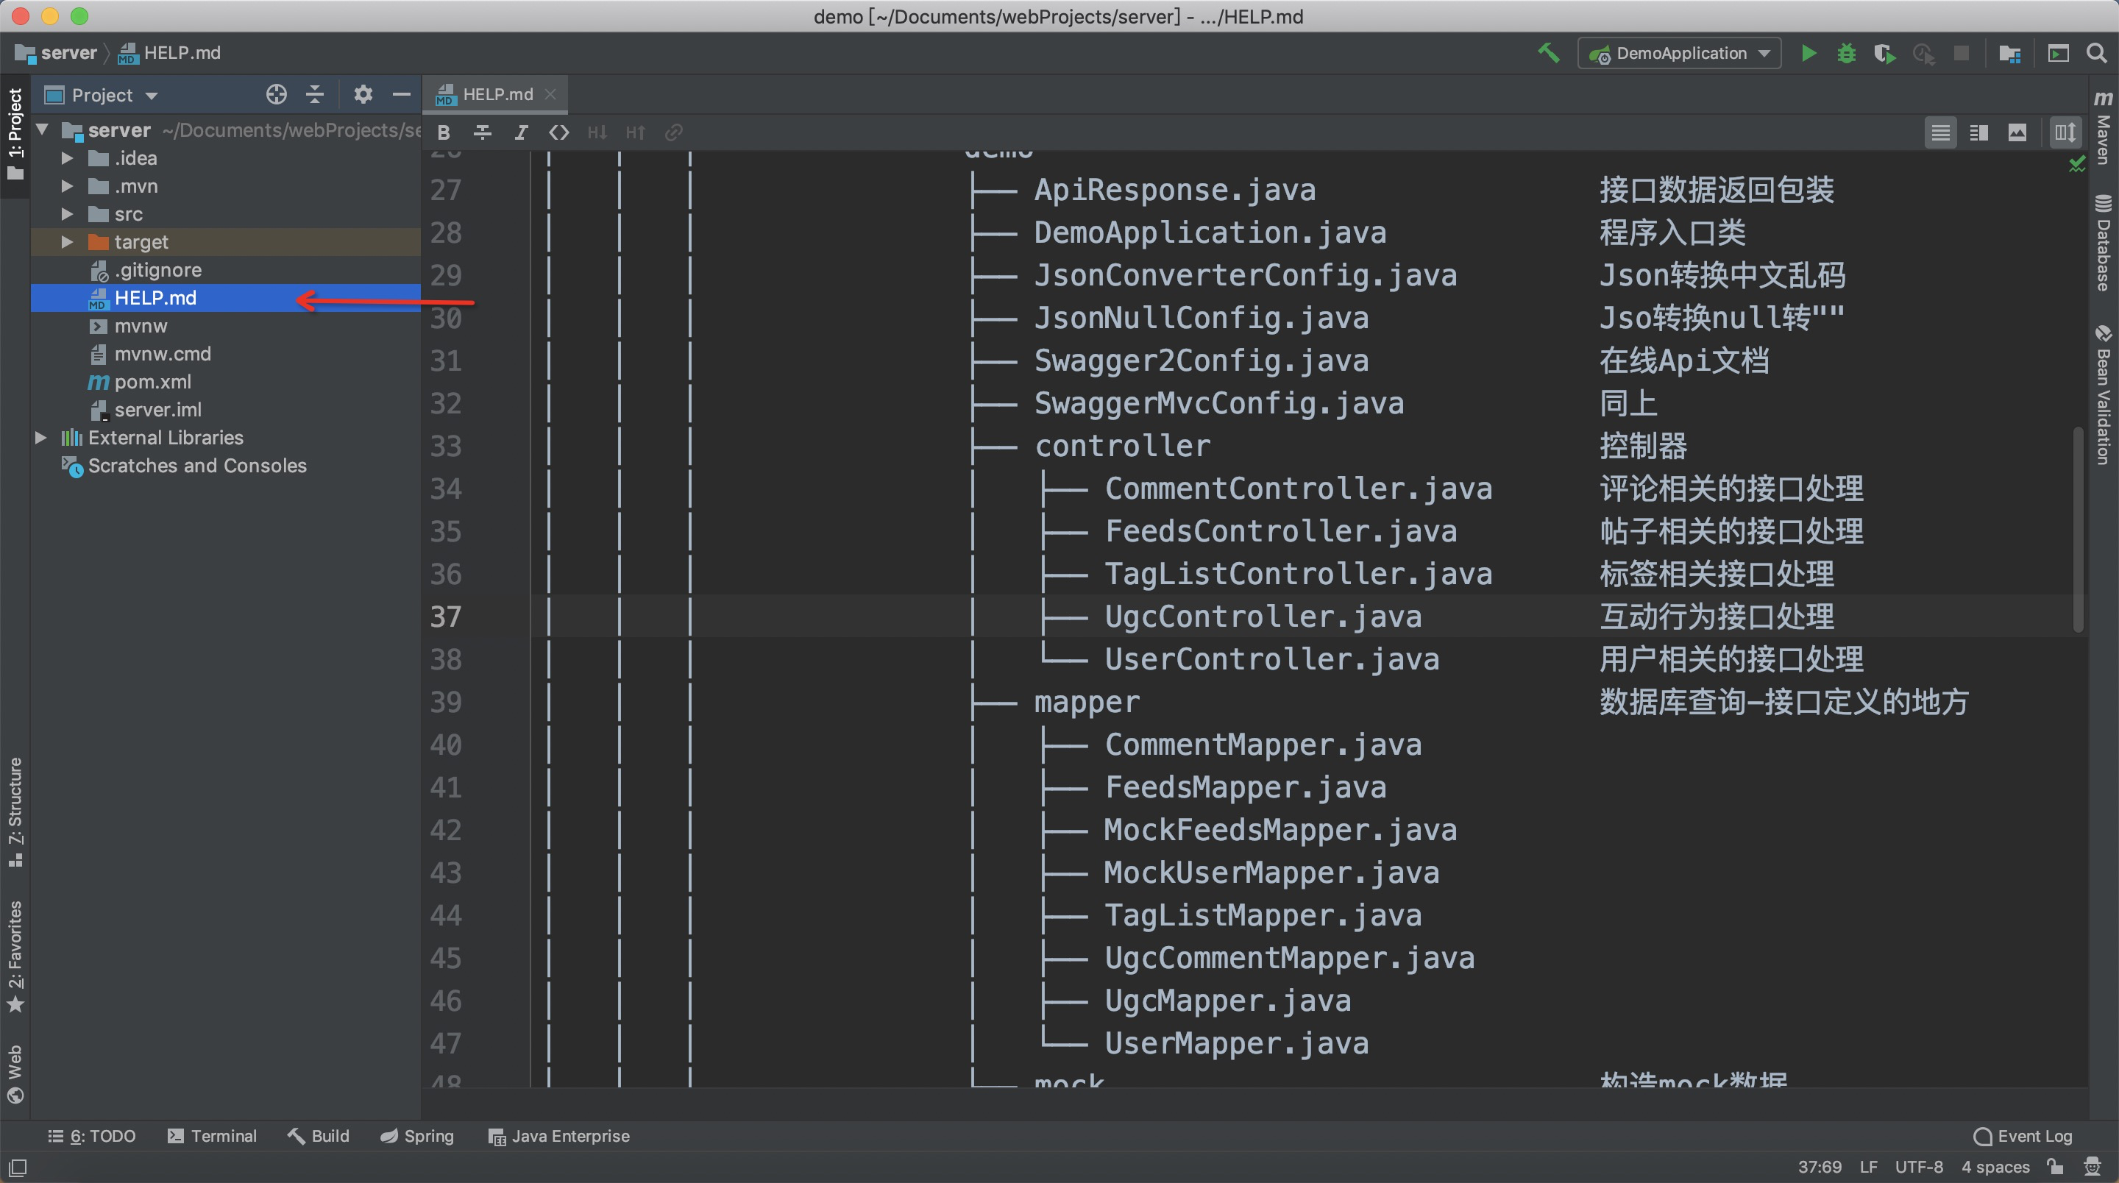Open the Web tool window

tap(15, 1073)
